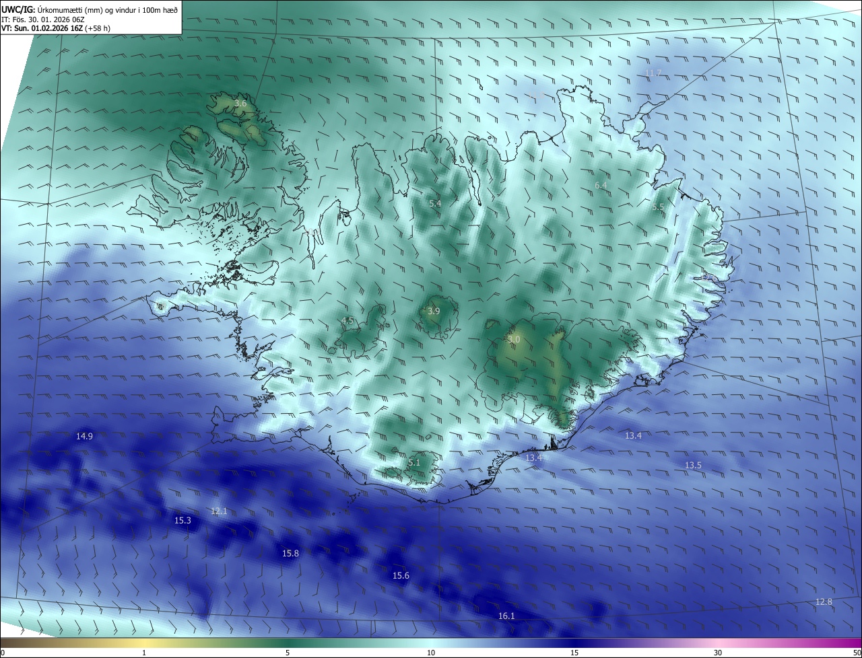The width and height of the screenshot is (862, 658).
Task: Select the 12.8 value label
Action: [x=824, y=601]
